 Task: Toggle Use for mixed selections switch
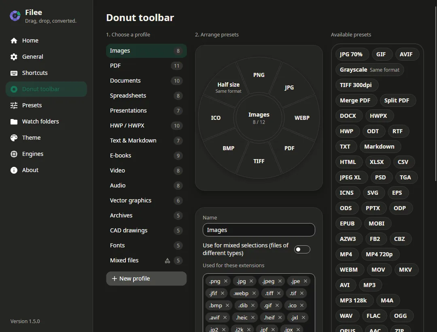coord(302,249)
